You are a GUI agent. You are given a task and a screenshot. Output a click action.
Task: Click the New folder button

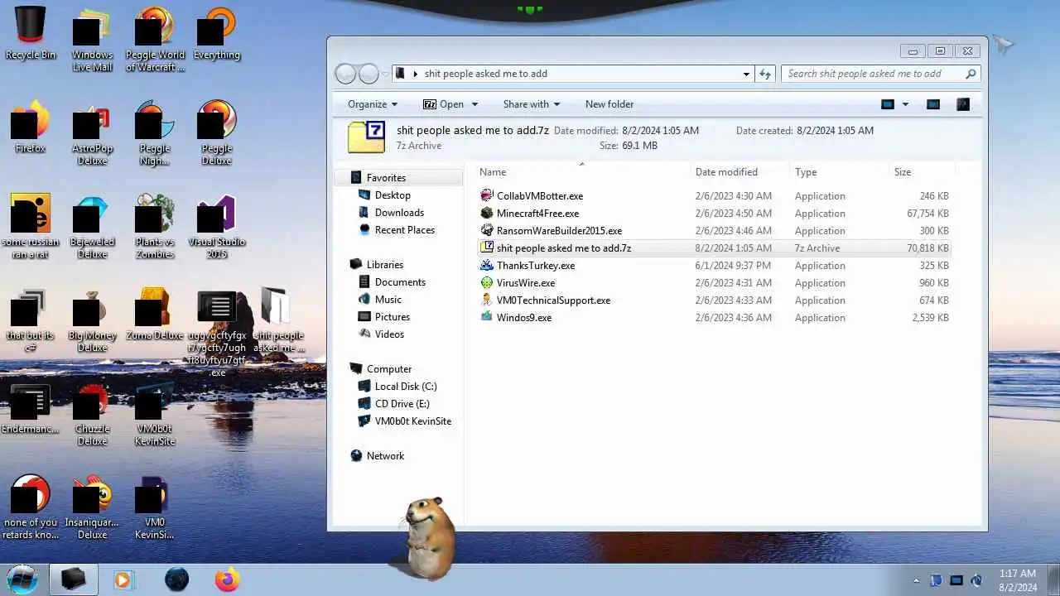point(609,104)
